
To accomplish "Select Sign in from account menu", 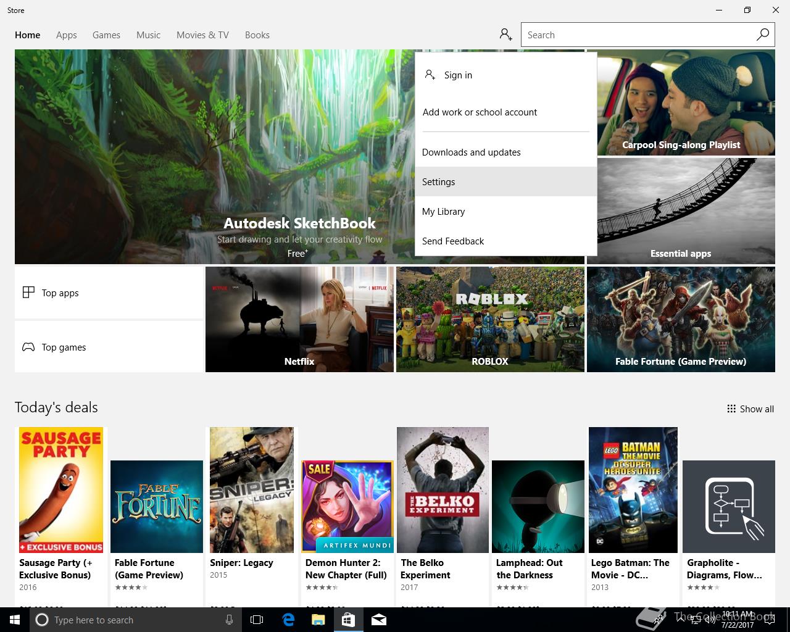I will point(506,75).
